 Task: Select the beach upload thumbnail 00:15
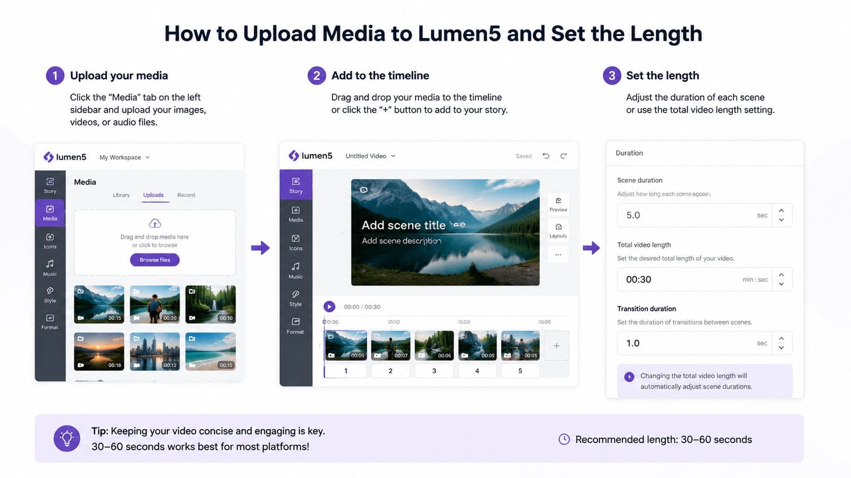tap(211, 352)
